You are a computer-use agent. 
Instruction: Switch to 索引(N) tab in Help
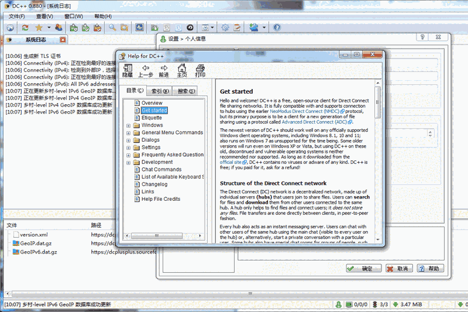tap(160, 91)
